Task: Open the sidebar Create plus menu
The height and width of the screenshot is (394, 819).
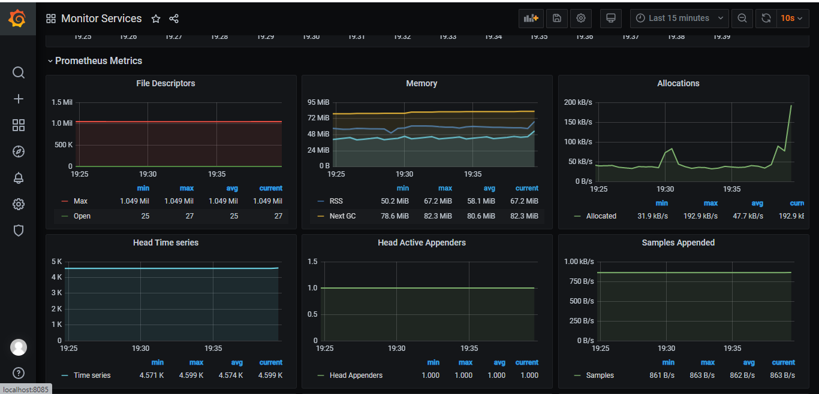Action: pos(19,99)
